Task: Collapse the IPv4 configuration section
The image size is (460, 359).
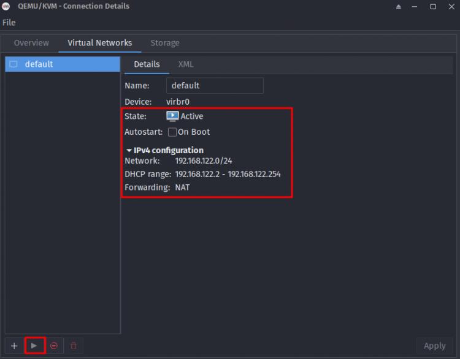Action: pyautogui.click(x=129, y=150)
